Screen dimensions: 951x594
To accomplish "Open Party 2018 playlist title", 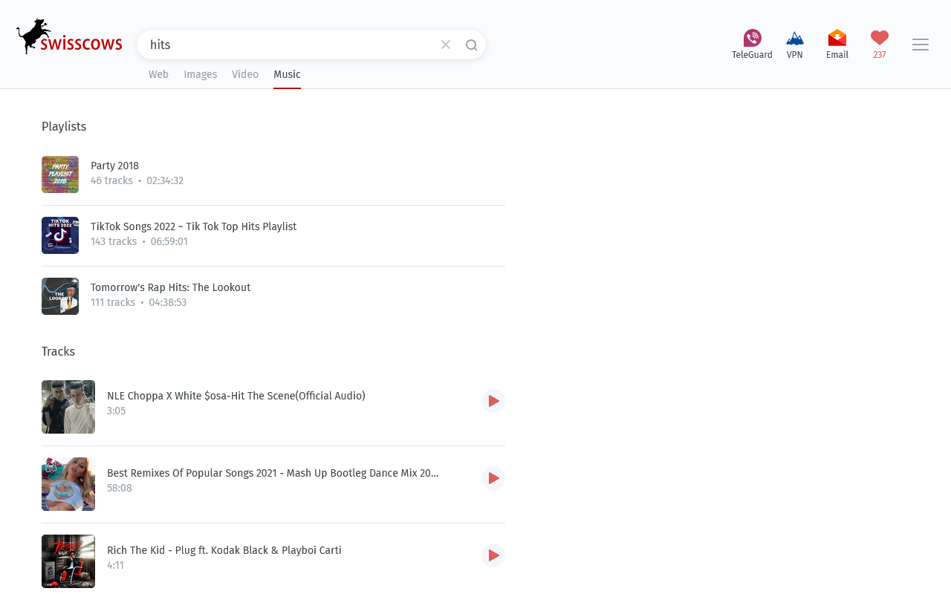I will (x=114, y=166).
